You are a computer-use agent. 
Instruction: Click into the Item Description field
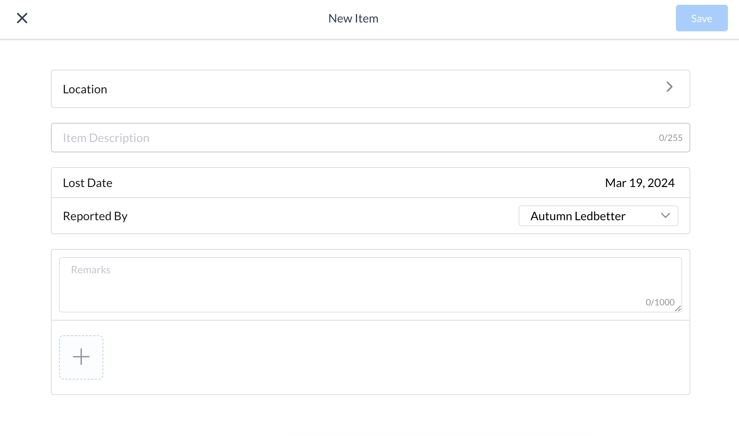click(x=258, y=138)
